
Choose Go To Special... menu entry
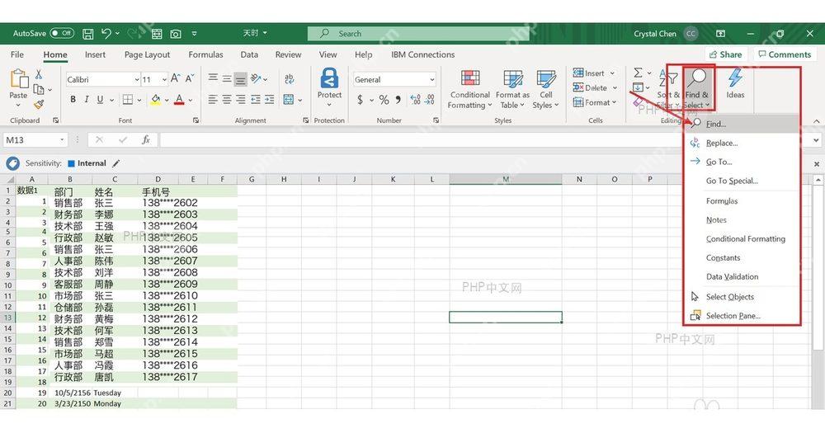tap(741, 181)
